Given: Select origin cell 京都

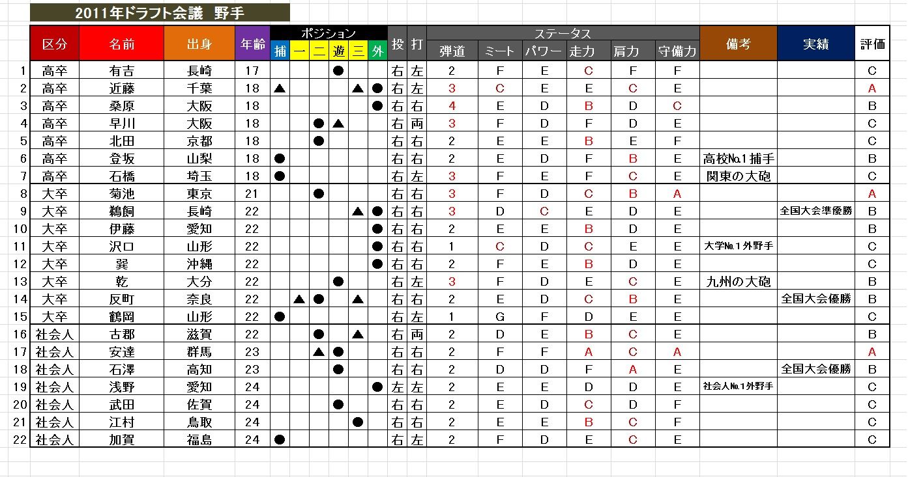Looking at the screenshot, I should (199, 141).
